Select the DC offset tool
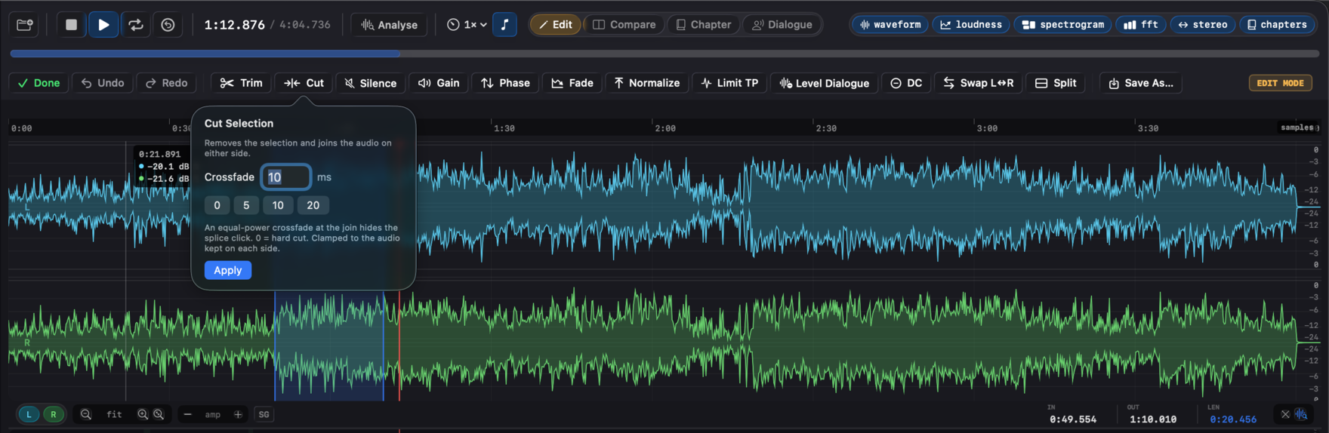Image resolution: width=1329 pixels, height=433 pixels. click(906, 83)
